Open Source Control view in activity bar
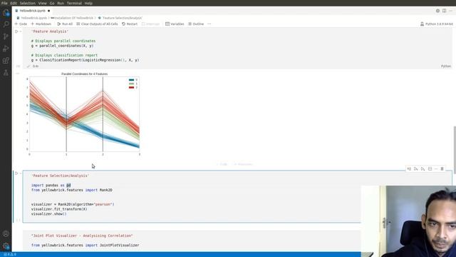456x257 pixels. [6, 36]
